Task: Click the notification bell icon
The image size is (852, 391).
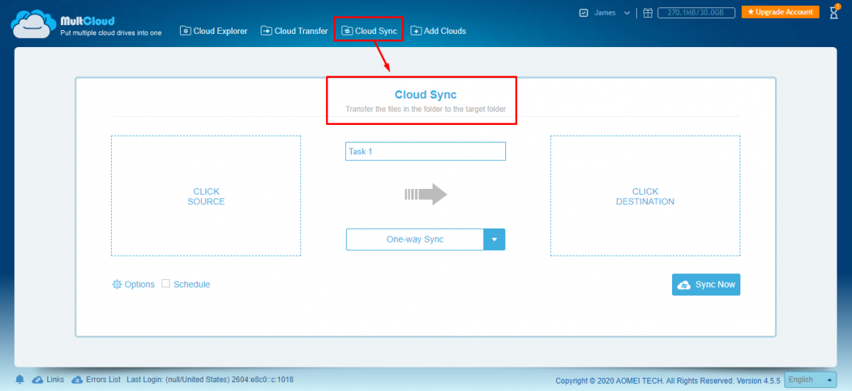Action: point(20,379)
